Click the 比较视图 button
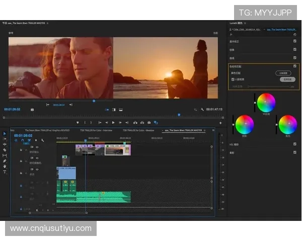 283,73
